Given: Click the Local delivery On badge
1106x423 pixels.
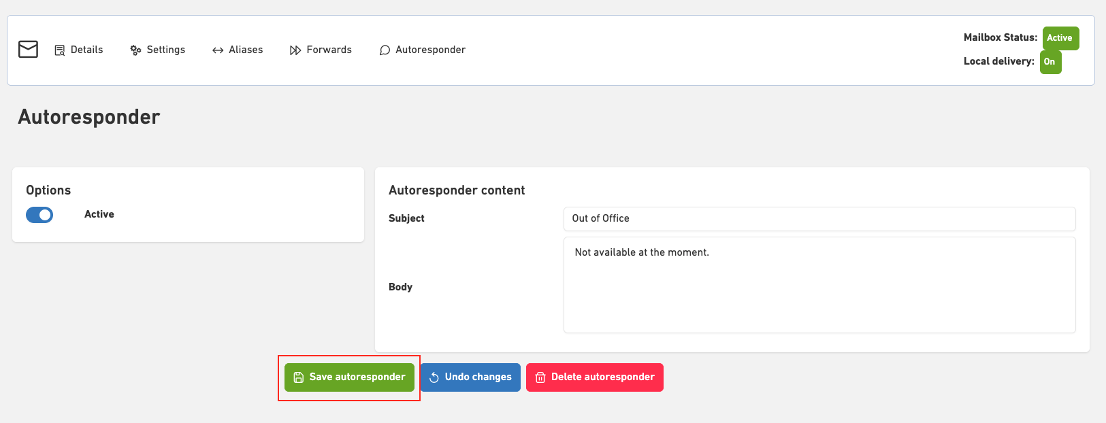Looking at the screenshot, I should (x=1050, y=62).
